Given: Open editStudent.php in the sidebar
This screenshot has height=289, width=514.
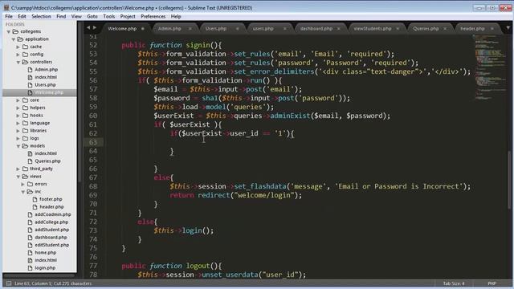Looking at the screenshot, I should (51, 245).
